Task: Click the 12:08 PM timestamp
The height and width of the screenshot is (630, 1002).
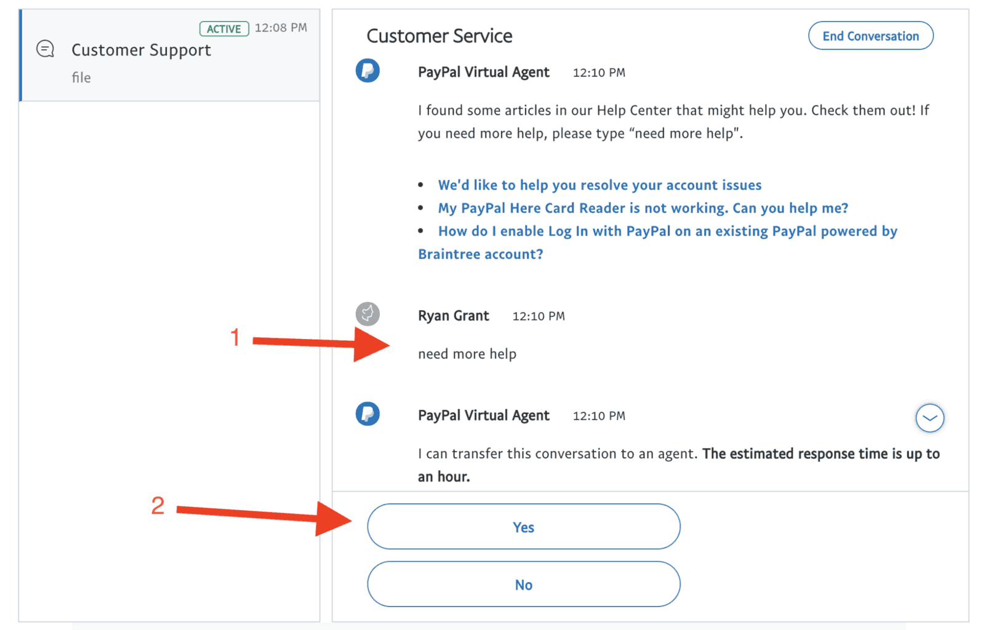Action: pyautogui.click(x=281, y=27)
